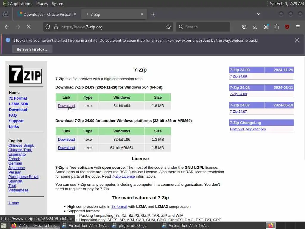This screenshot has width=305, height=229.
Task: Save page to Pocket
Action: (x=244, y=27)
